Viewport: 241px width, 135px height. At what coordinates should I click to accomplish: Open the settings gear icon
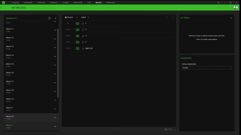coord(218,3)
